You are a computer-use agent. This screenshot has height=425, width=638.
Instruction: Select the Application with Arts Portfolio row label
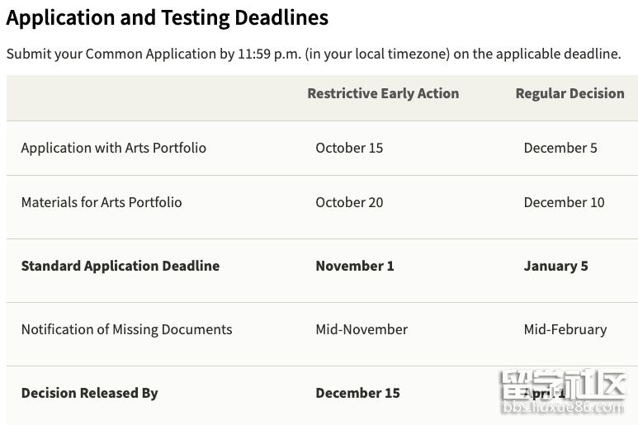(x=113, y=148)
